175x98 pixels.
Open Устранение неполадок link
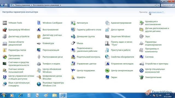tap(122, 64)
